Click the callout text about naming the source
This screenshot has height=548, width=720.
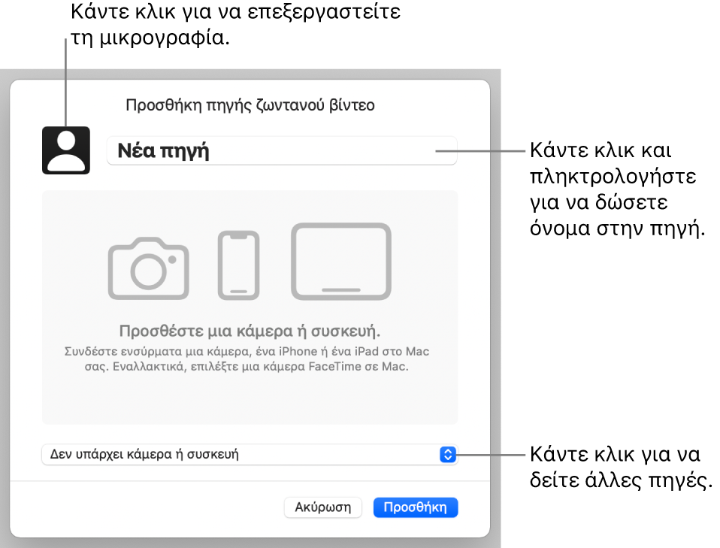point(617,191)
